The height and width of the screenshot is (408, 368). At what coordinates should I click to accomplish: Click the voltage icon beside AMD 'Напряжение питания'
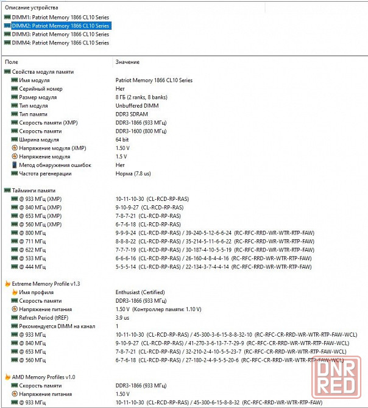15,394
